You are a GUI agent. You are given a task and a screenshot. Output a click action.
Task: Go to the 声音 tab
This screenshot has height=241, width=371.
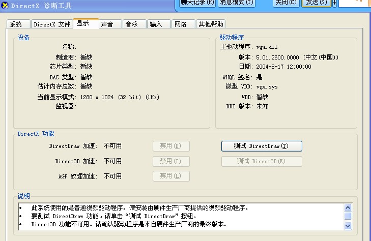pos(110,24)
